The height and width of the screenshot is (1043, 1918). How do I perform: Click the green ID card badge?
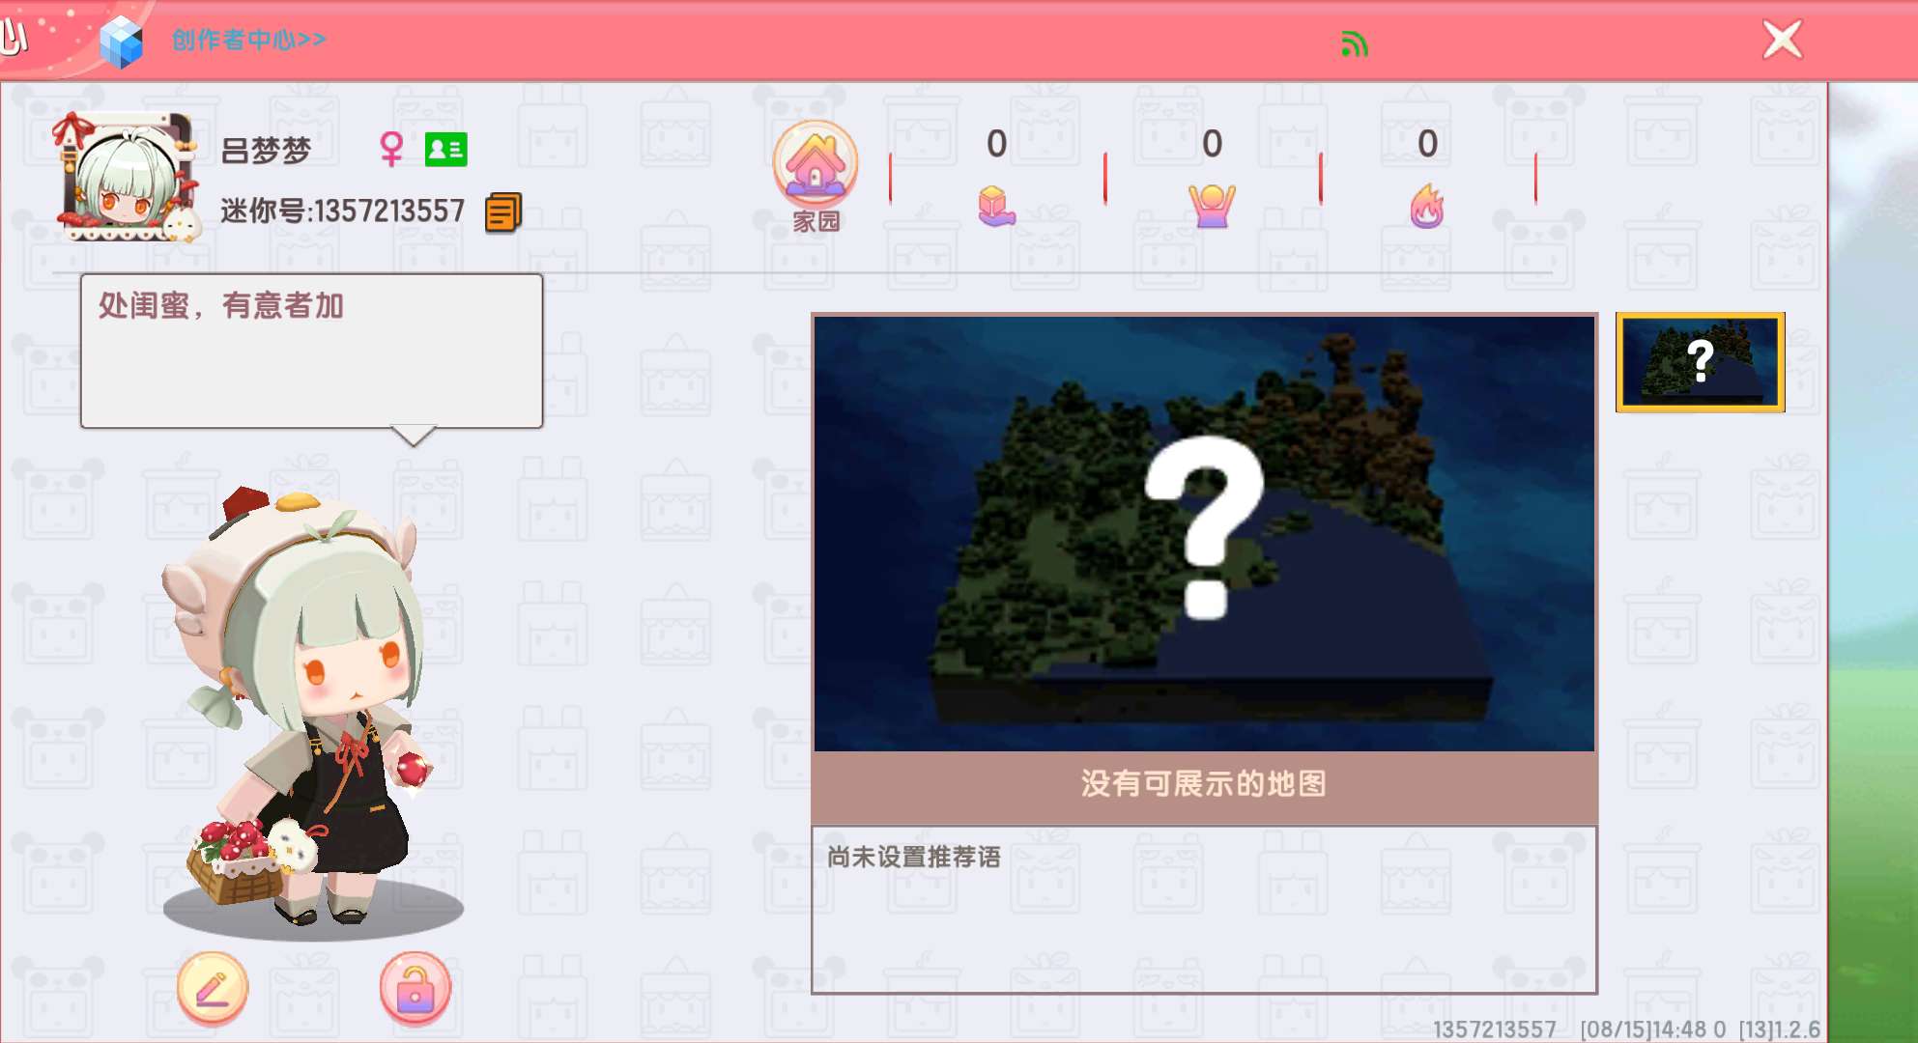pos(445,150)
